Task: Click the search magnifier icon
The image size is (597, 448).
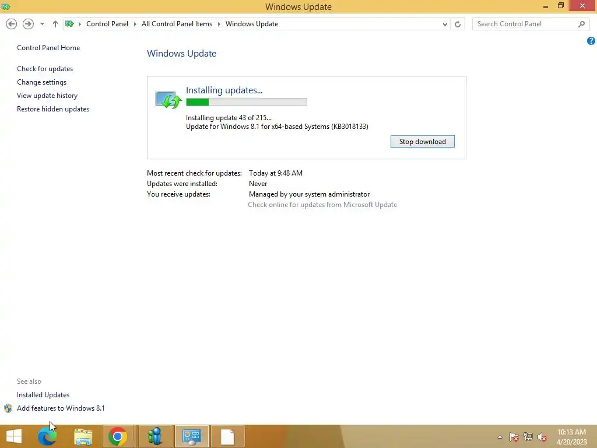Action: point(581,24)
